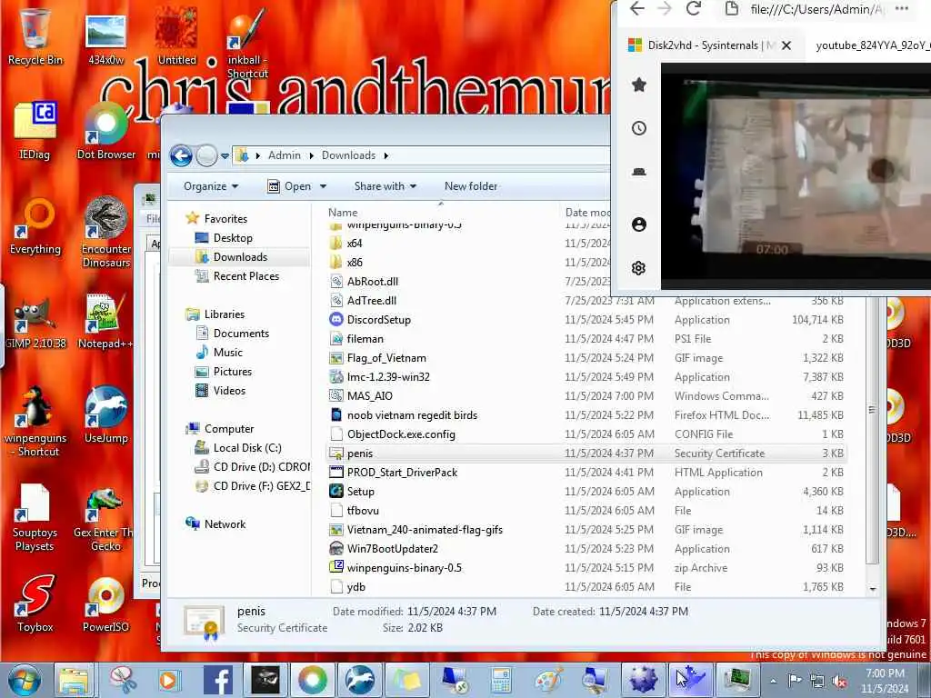The width and height of the screenshot is (931, 698).
Task: Open the Souptoys Playsets desktop icon
Action: pyautogui.click(x=35, y=517)
